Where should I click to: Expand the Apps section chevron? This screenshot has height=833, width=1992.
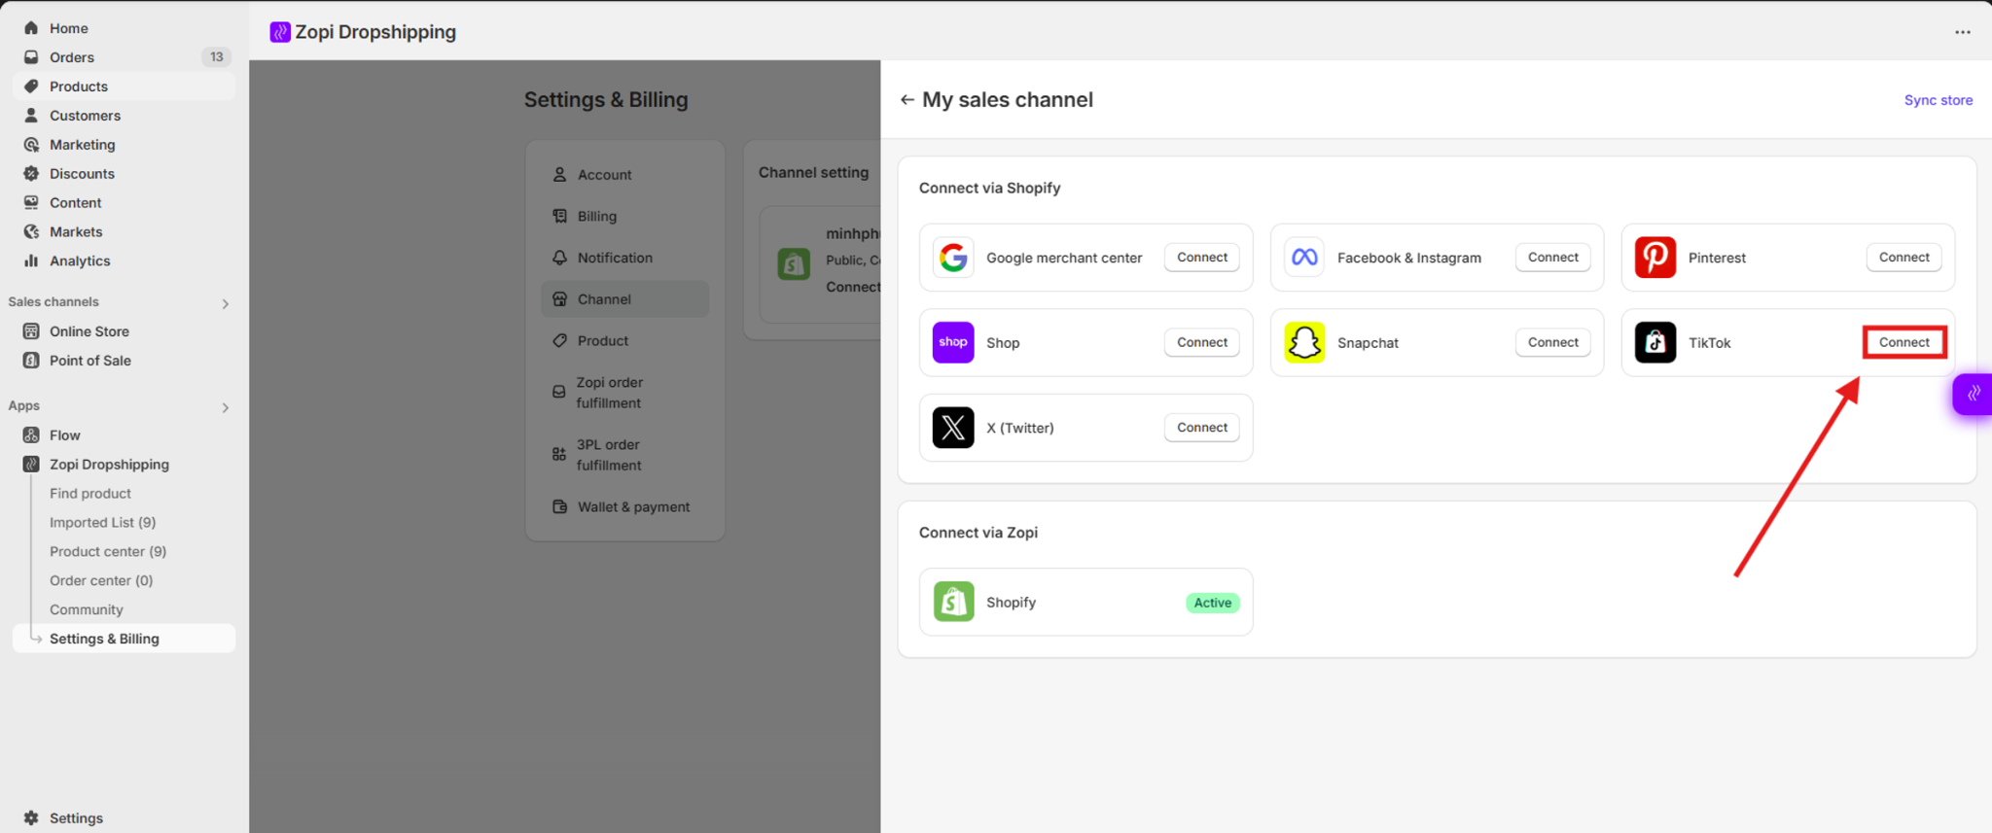pos(226,408)
